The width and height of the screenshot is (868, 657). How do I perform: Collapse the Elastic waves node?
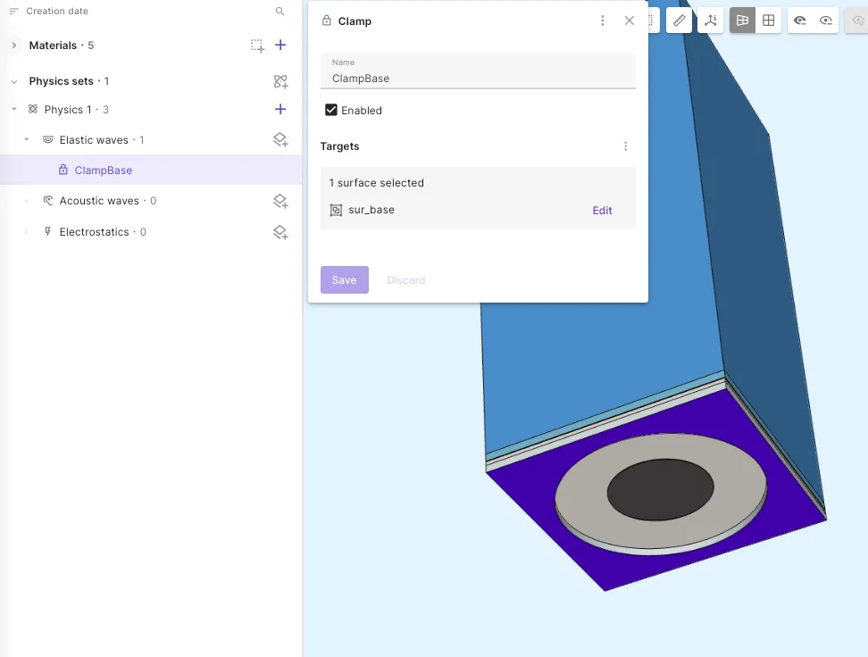tap(26, 139)
